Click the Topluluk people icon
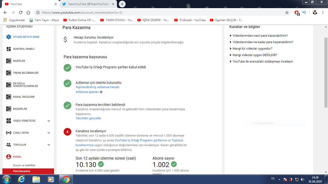The image size is (328, 184). pyautogui.click(x=8, y=145)
